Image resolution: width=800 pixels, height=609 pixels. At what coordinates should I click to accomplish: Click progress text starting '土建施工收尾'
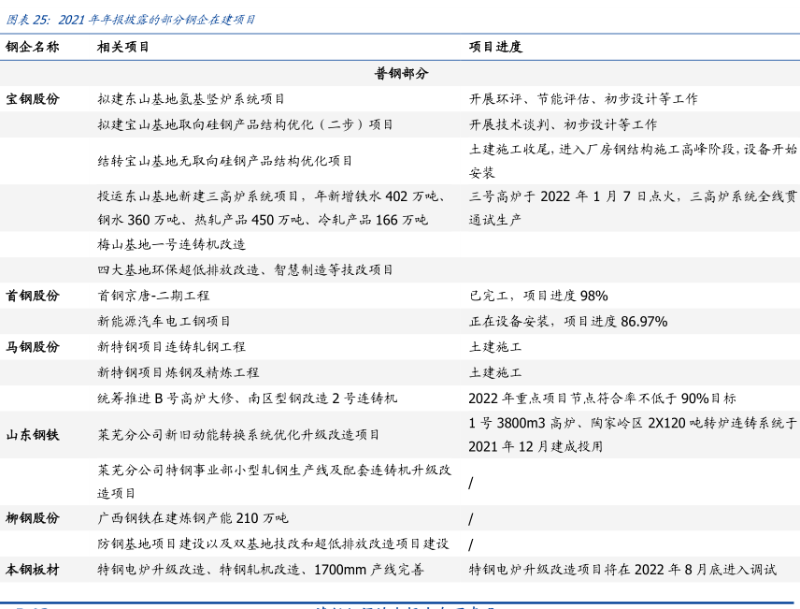633,161
